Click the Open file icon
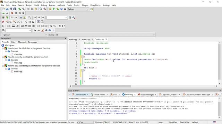This screenshot has width=222, height=124. tap(7, 9)
